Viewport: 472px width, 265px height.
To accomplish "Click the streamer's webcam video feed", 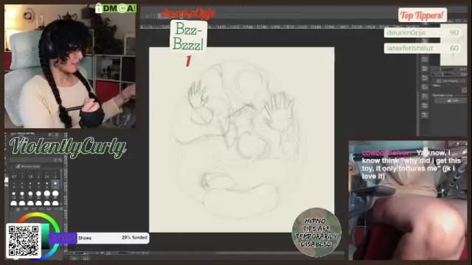I will tap(70, 66).
